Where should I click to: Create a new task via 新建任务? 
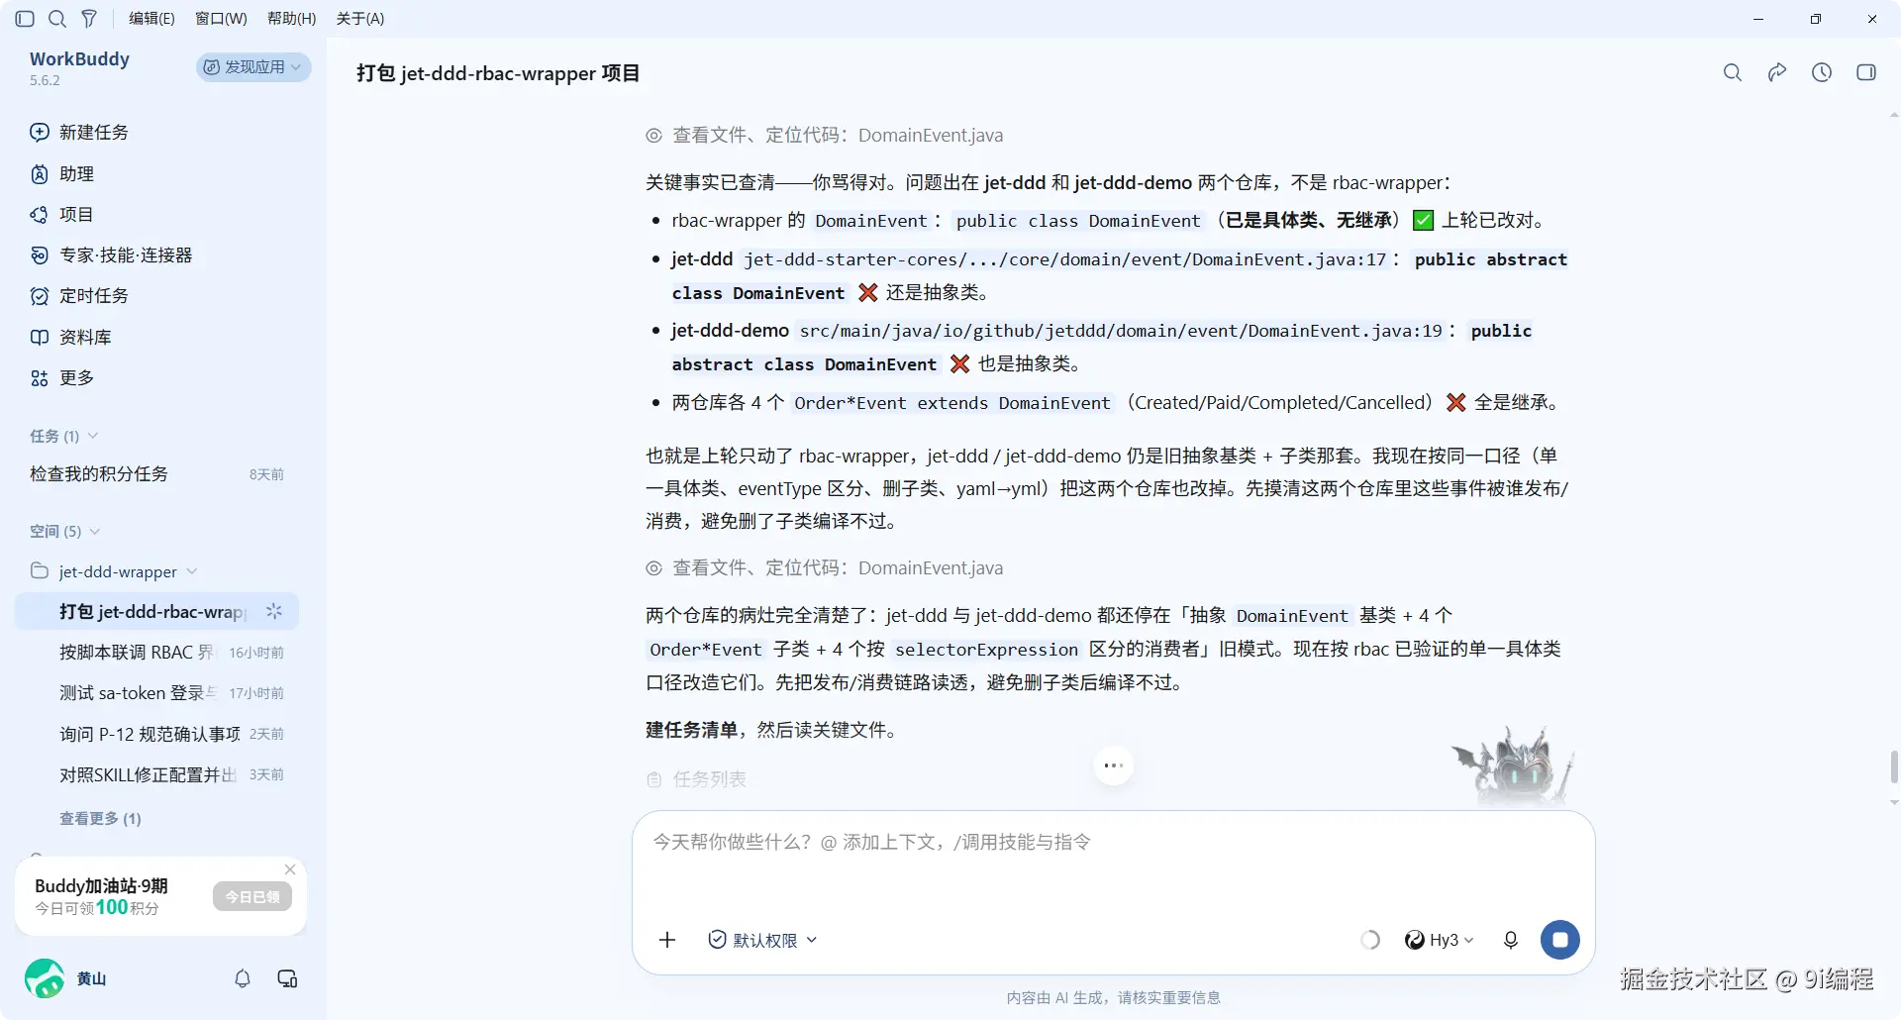79,133
